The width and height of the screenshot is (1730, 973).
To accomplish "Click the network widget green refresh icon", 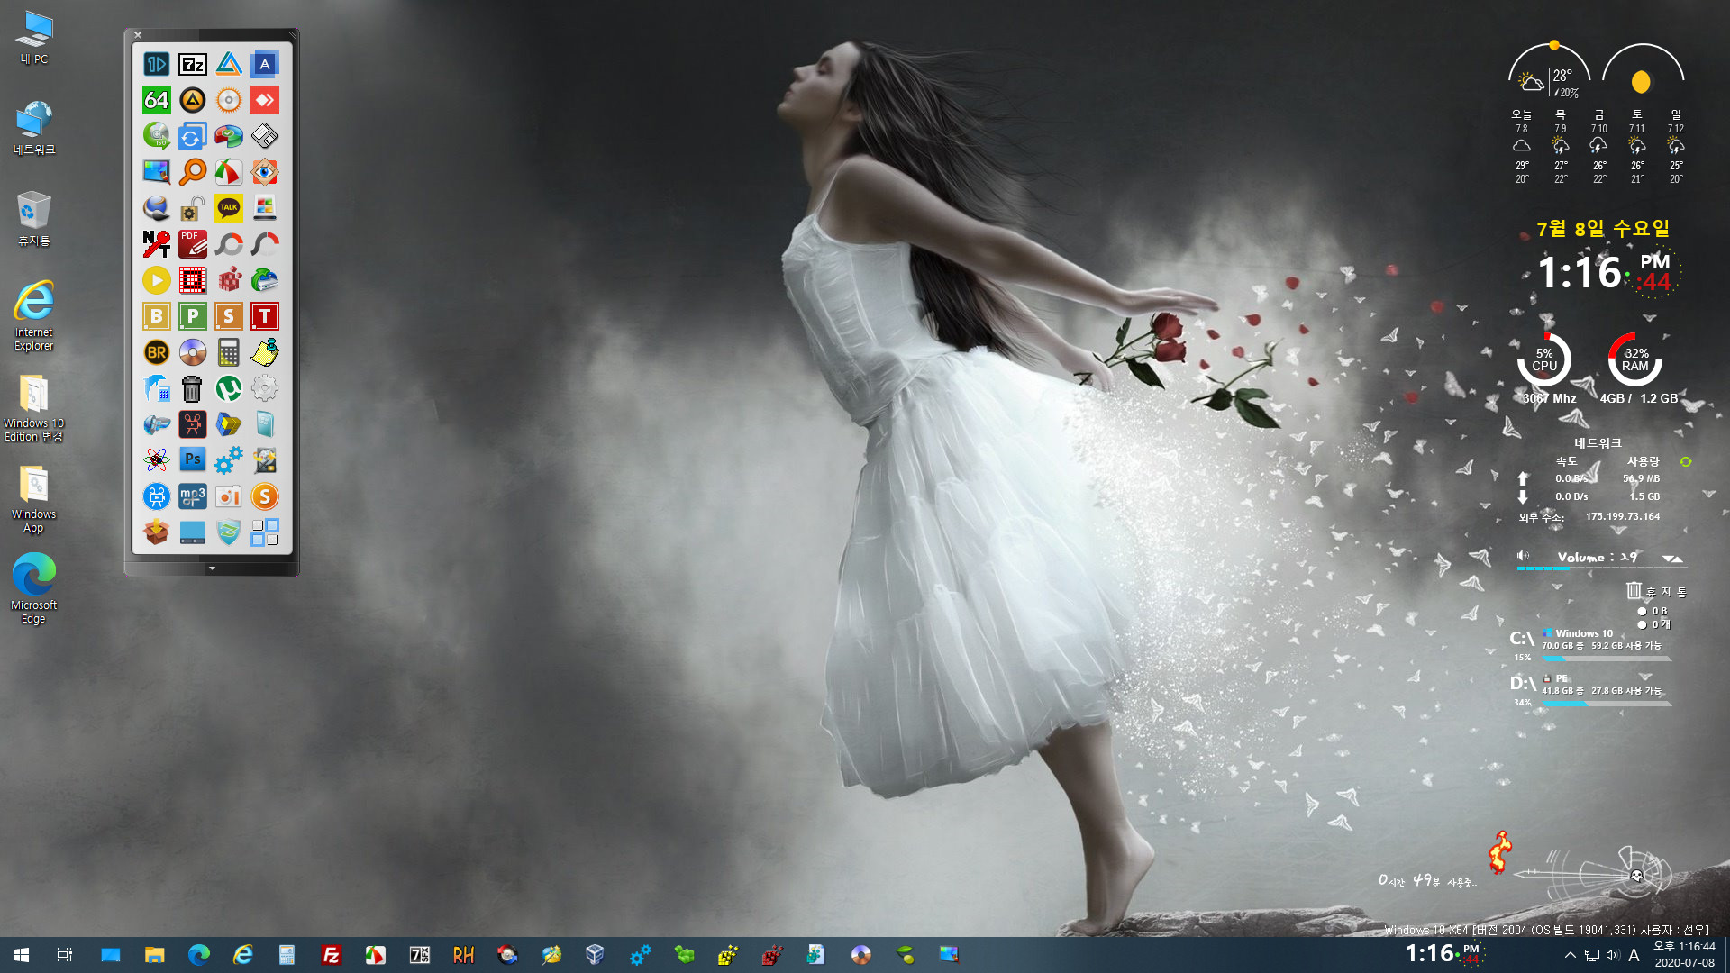I will [1685, 462].
